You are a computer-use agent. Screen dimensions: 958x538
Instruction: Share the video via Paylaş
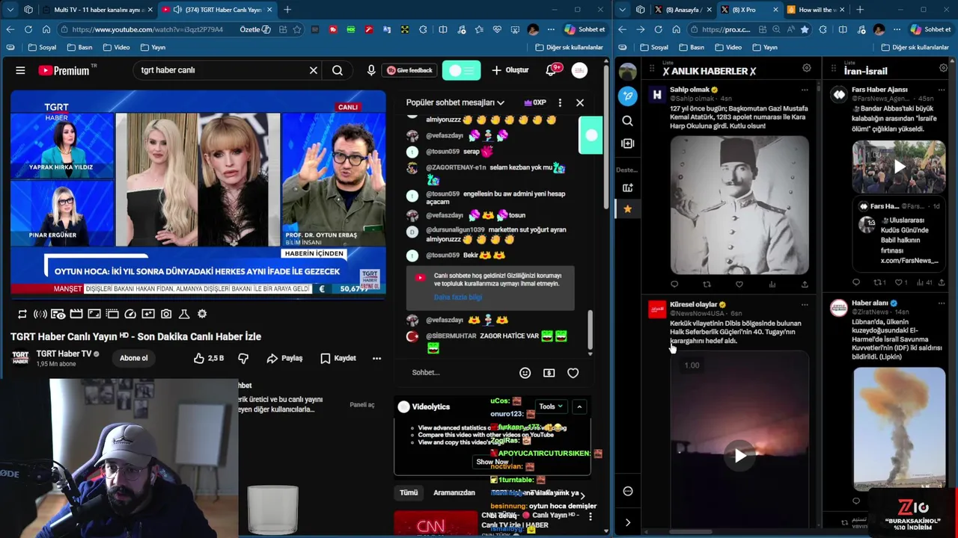pos(284,359)
